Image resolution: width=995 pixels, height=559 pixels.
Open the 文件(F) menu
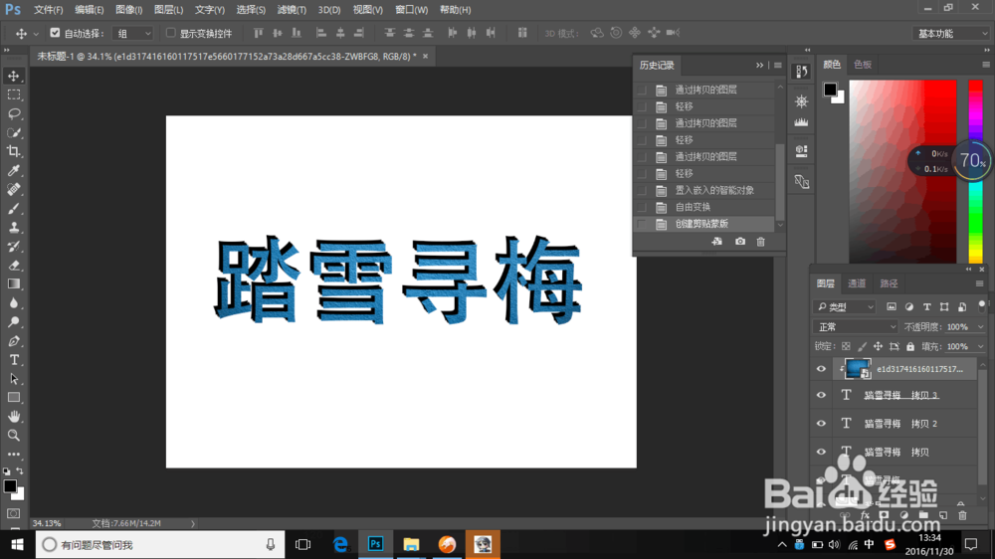48,10
